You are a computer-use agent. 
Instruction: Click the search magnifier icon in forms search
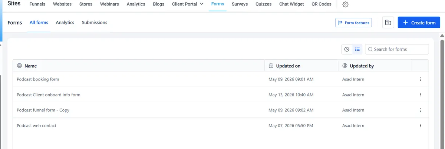[x=370, y=49]
